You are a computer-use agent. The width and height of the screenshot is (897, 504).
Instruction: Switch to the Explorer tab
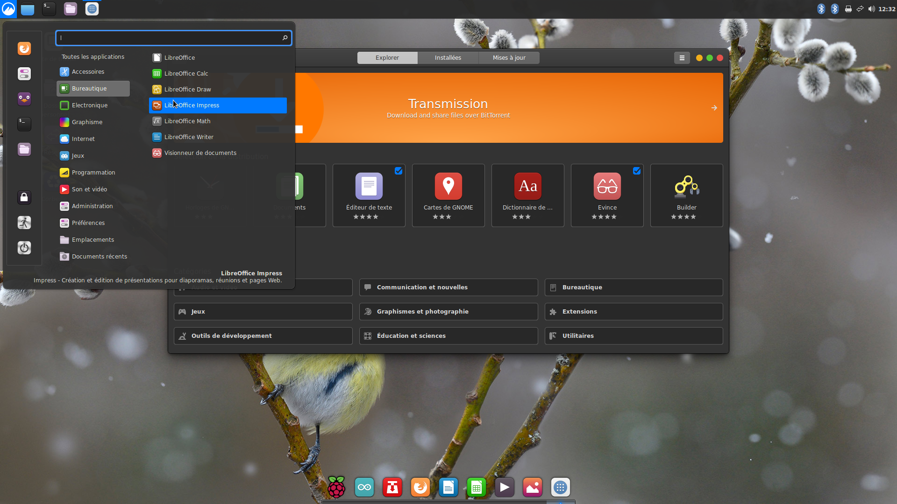(x=387, y=58)
